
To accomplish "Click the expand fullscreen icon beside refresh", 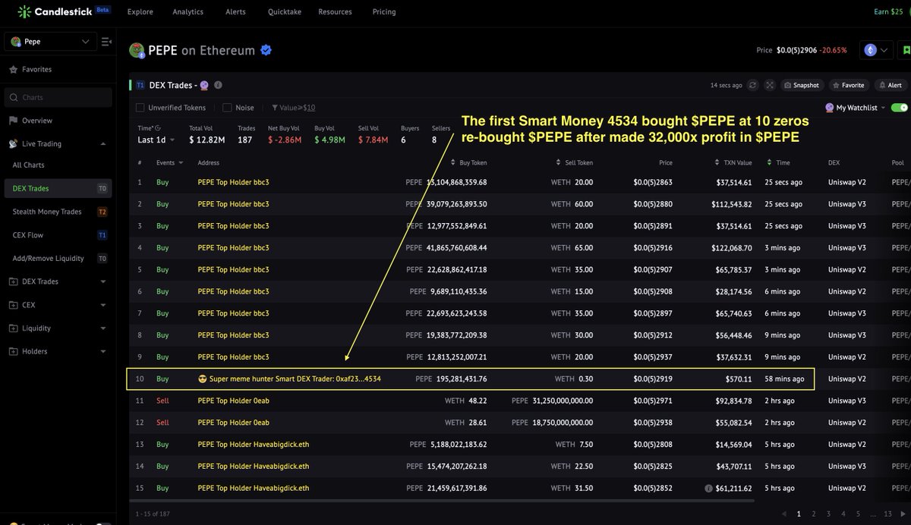I will coord(770,85).
